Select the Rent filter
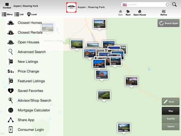This screenshot has height=136, width=181. (128, 13)
